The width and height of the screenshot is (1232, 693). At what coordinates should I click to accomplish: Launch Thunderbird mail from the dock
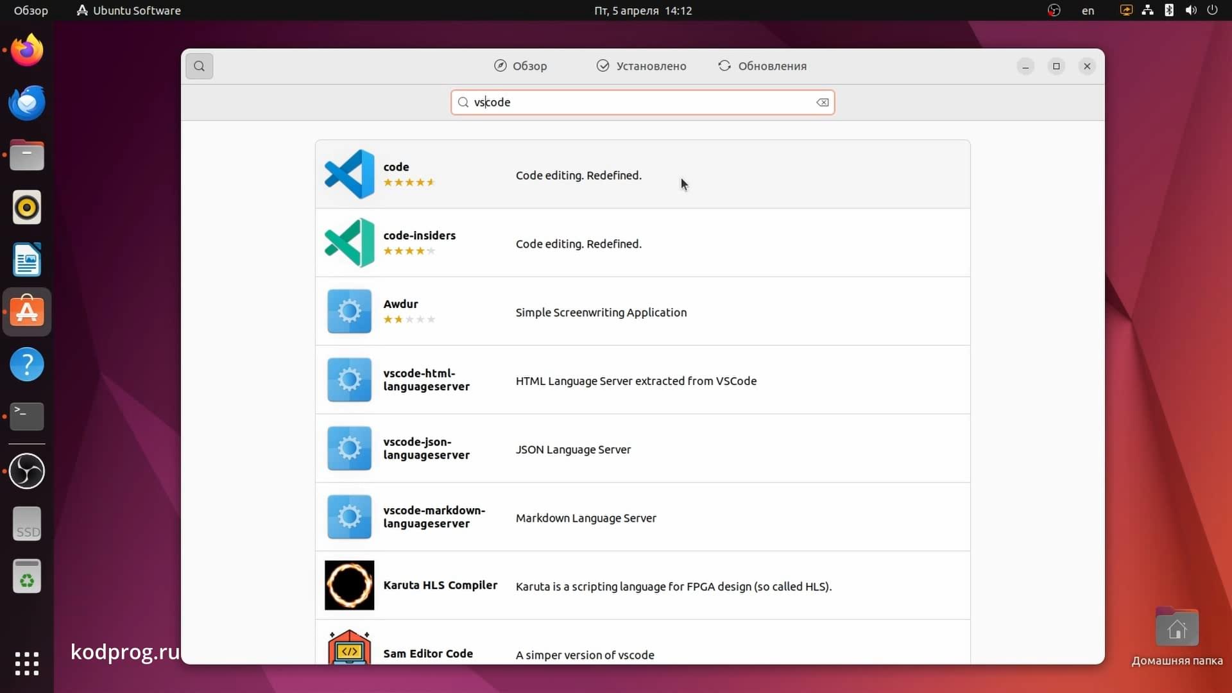tap(27, 103)
